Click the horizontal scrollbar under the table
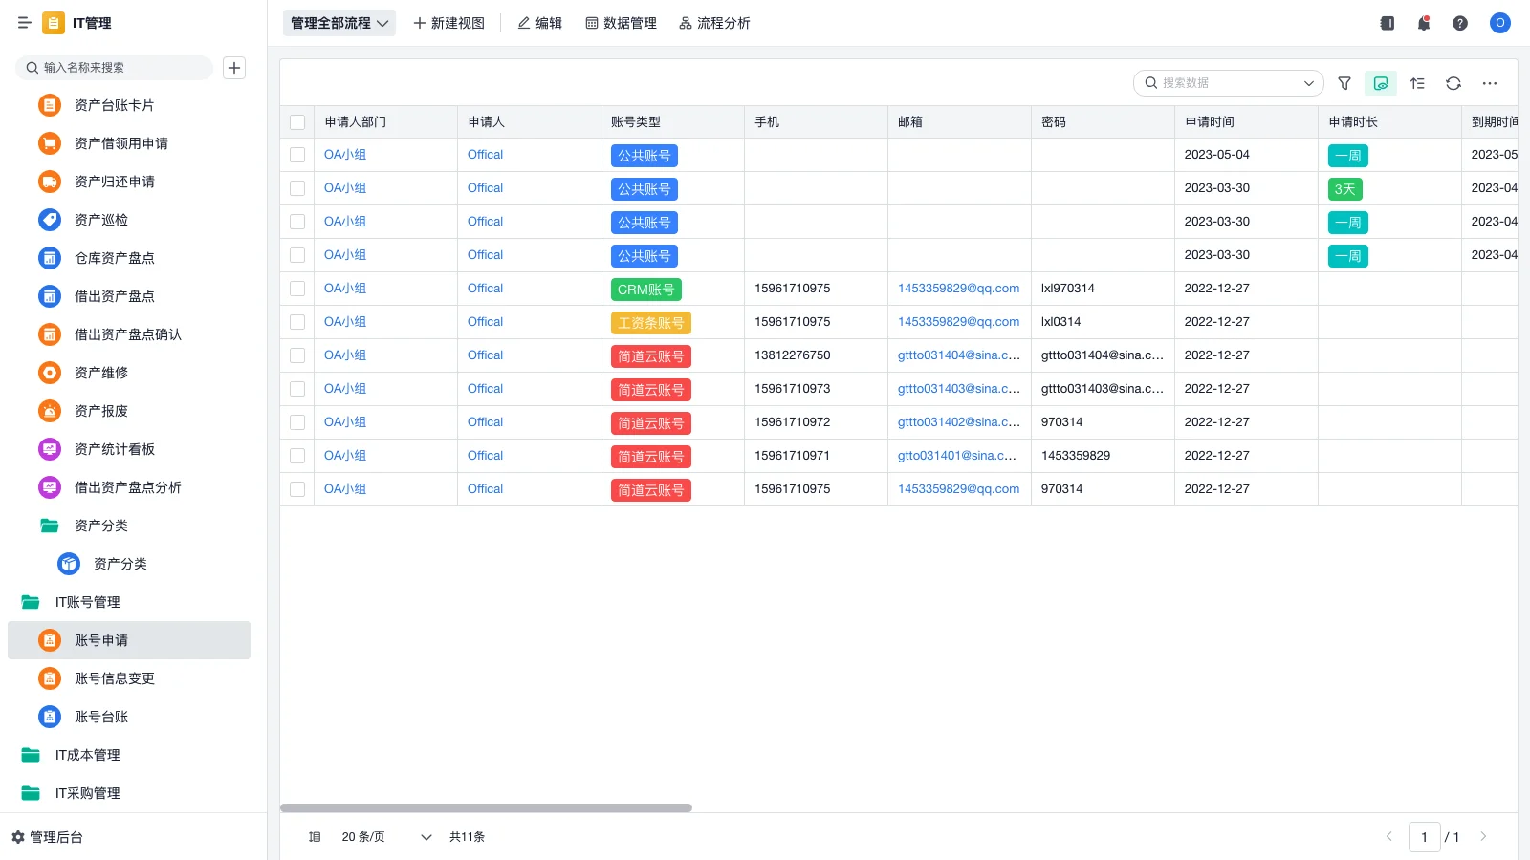Viewport: 1530px width, 860px height. pyautogui.click(x=486, y=807)
